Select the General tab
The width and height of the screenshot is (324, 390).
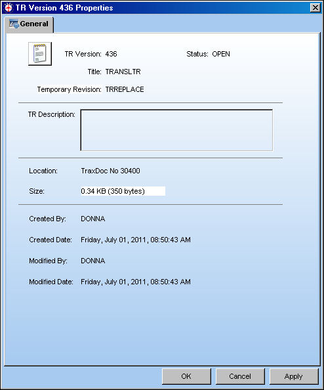click(x=29, y=24)
